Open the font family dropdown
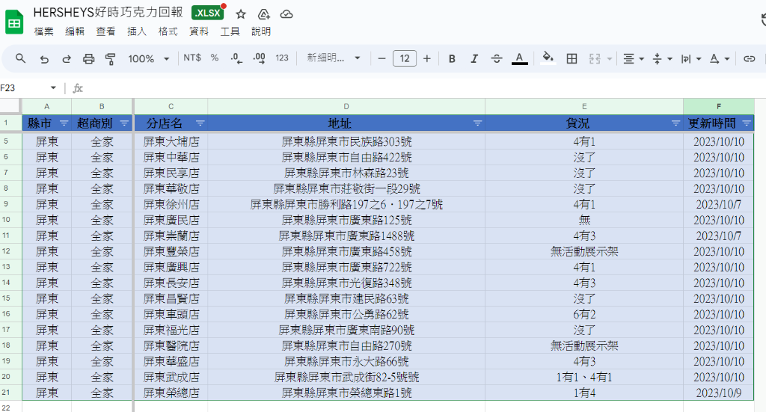Screen dimensions: 766x412 [x=334, y=58]
